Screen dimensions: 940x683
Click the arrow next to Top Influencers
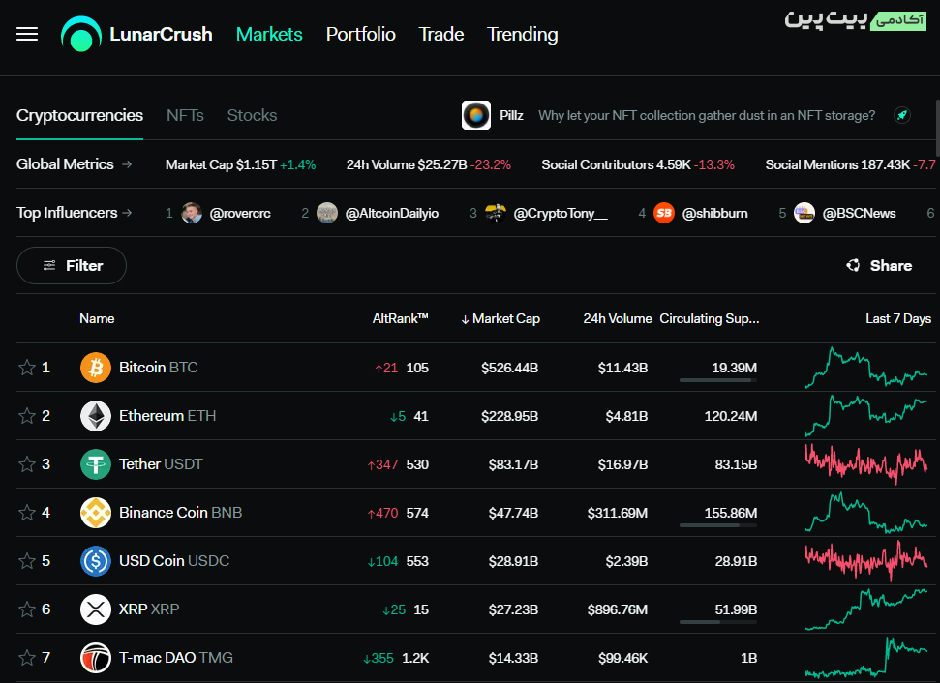(x=127, y=213)
